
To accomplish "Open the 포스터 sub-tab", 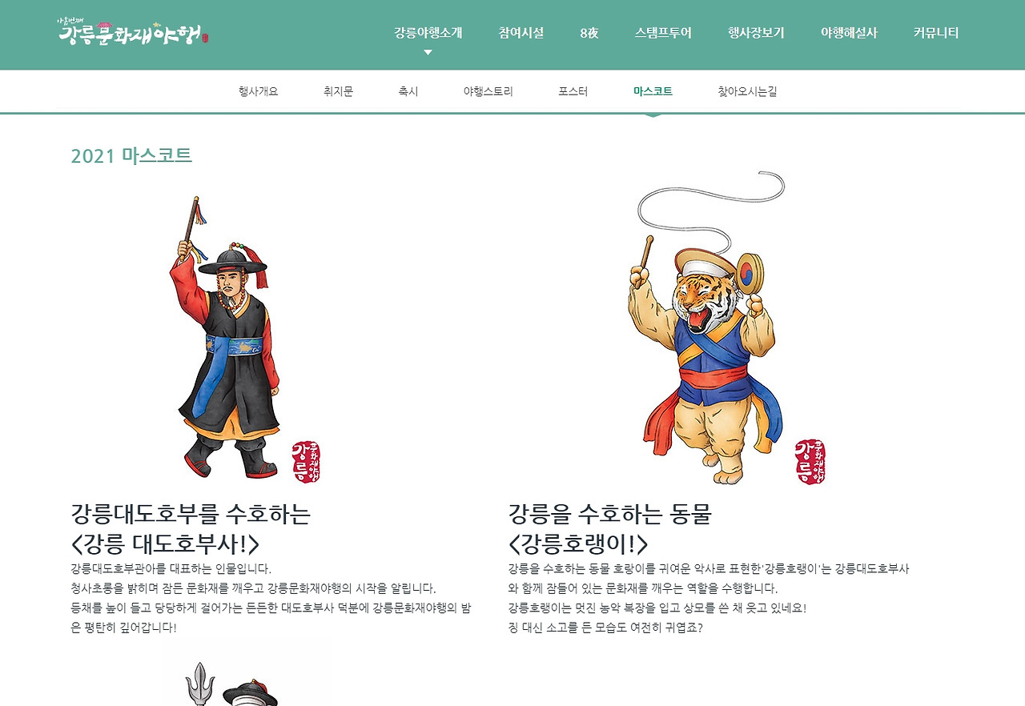I will click(x=573, y=91).
